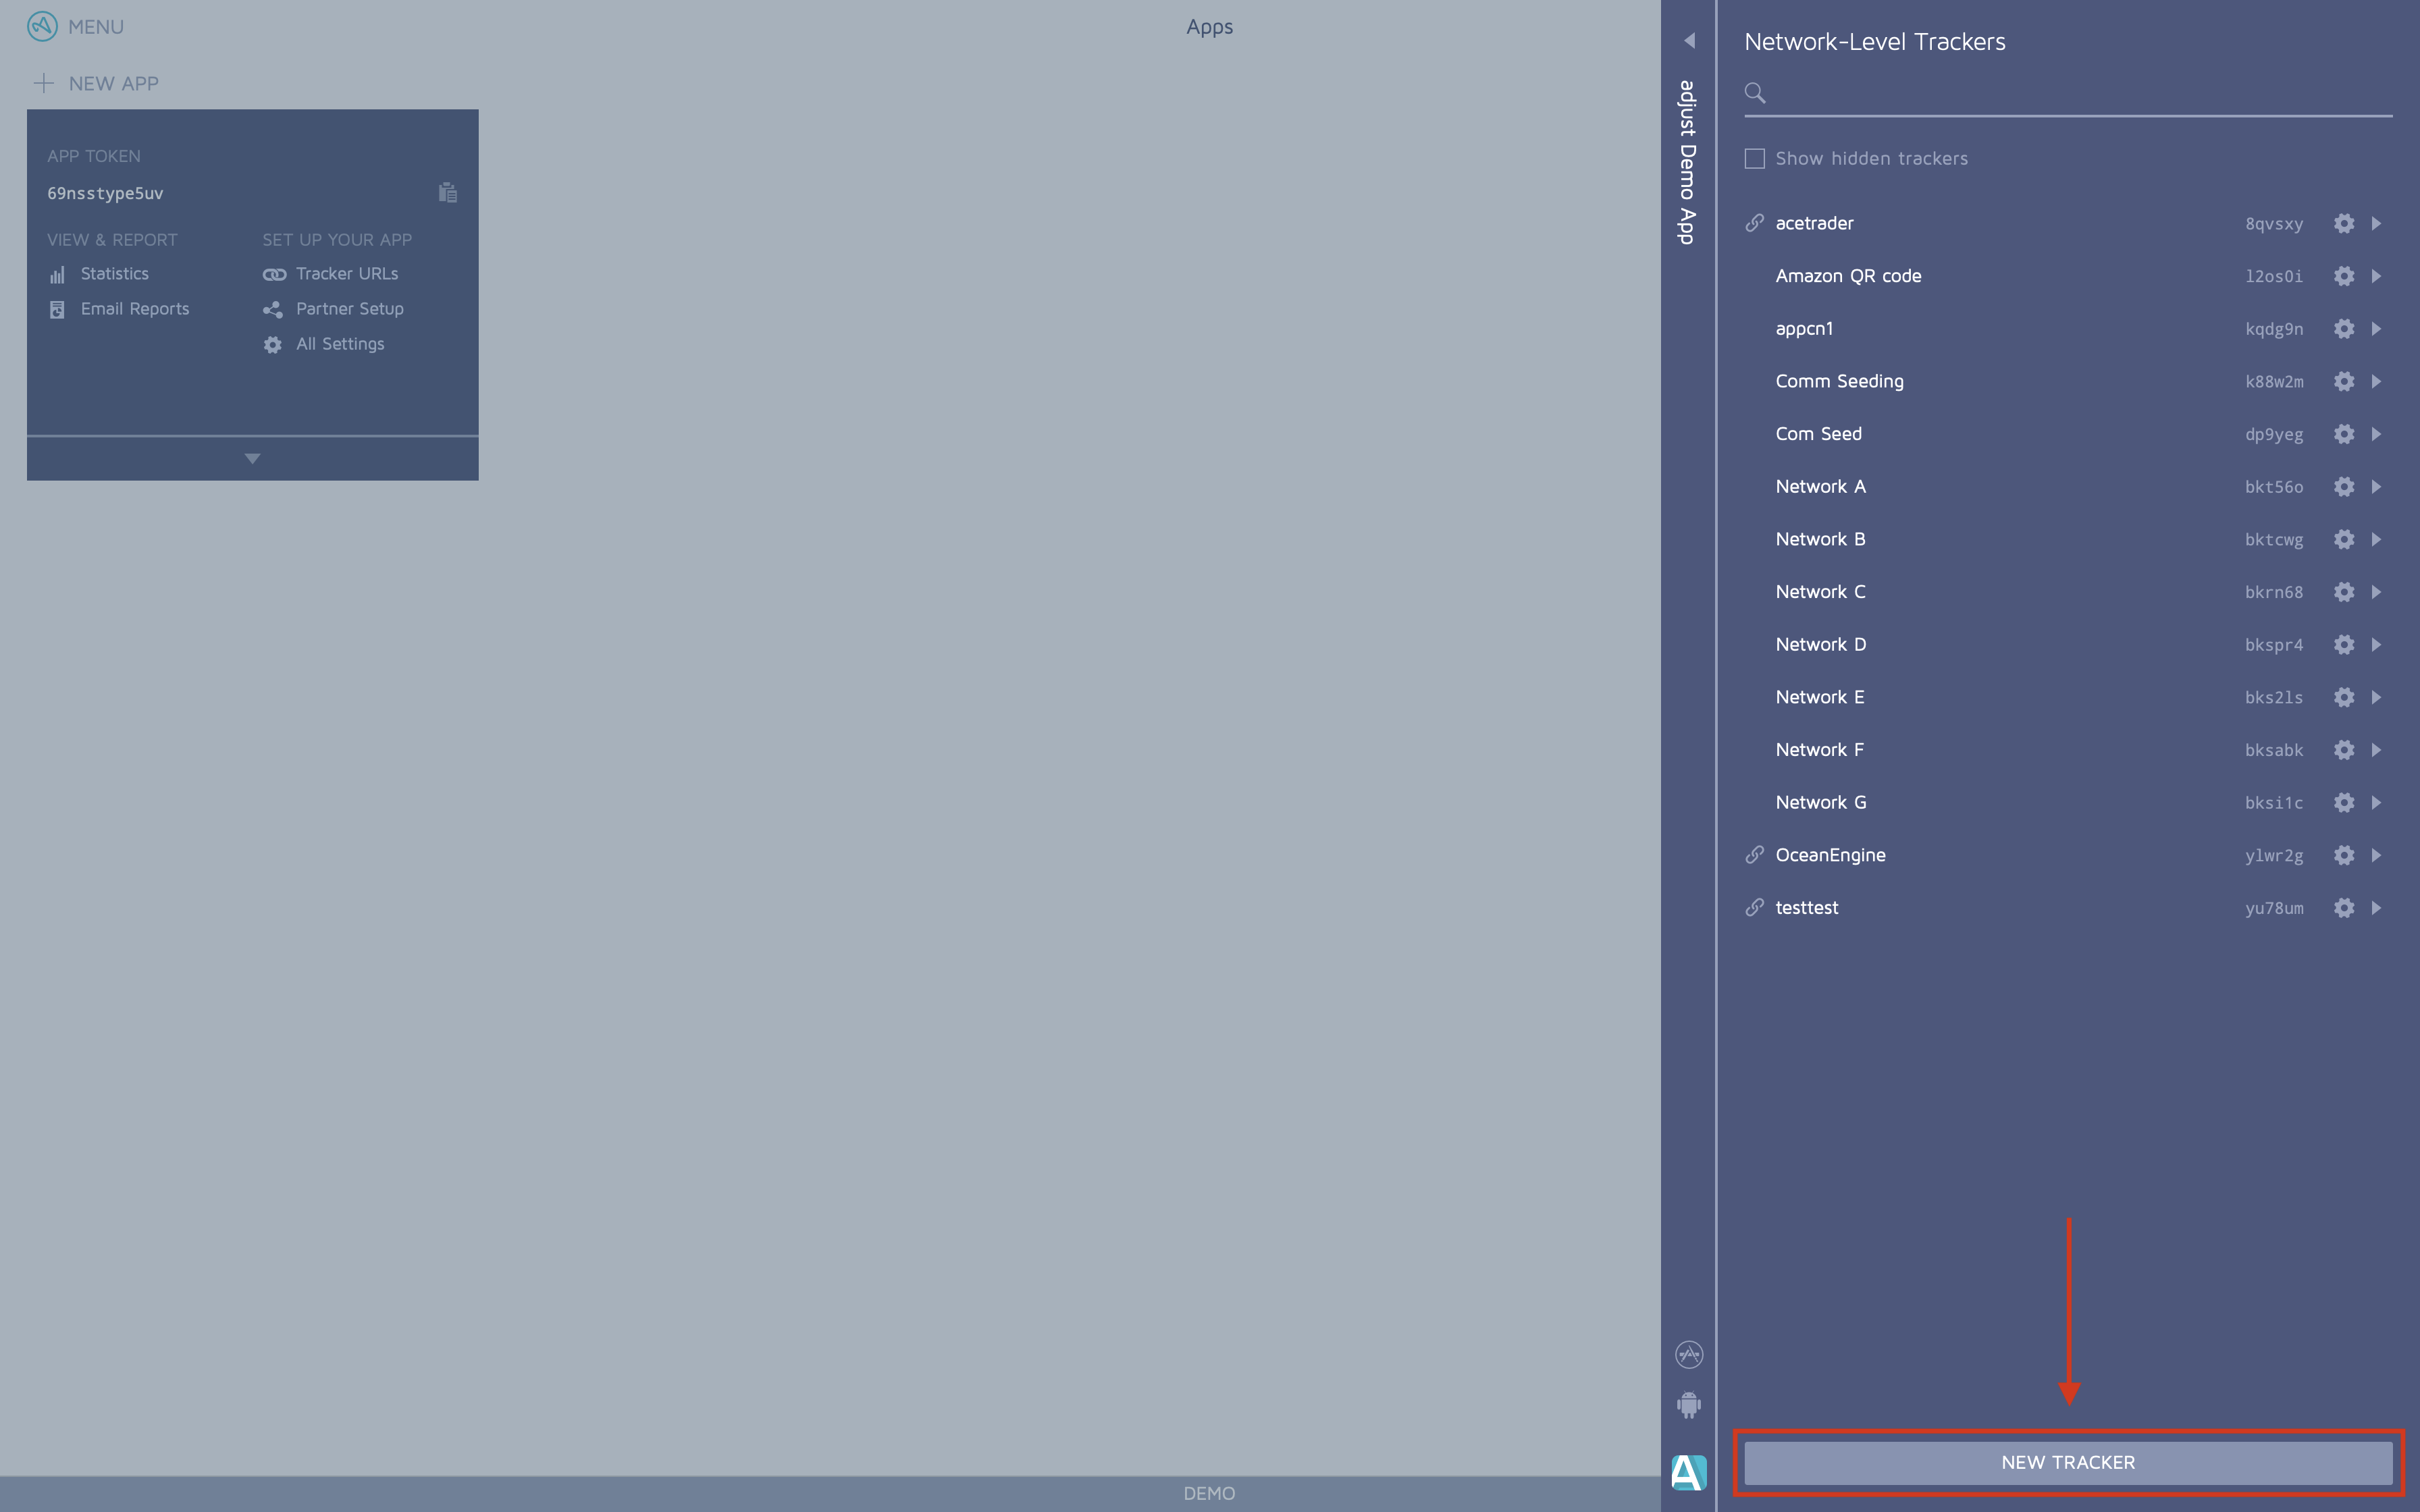Open settings gear for acetrader tracker
Image resolution: width=2420 pixels, height=1512 pixels.
point(2343,223)
